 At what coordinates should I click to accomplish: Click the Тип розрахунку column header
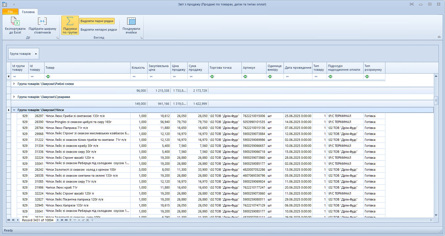(374, 68)
